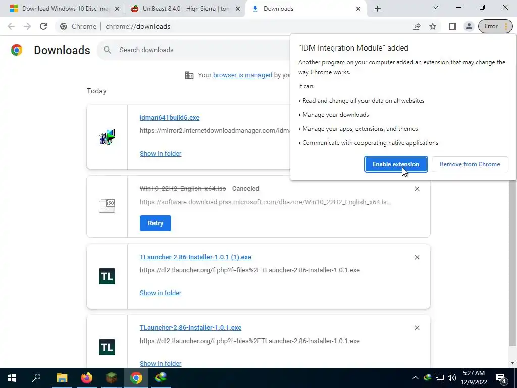Close the UniBeast 8.4.0 tab

click(238, 9)
